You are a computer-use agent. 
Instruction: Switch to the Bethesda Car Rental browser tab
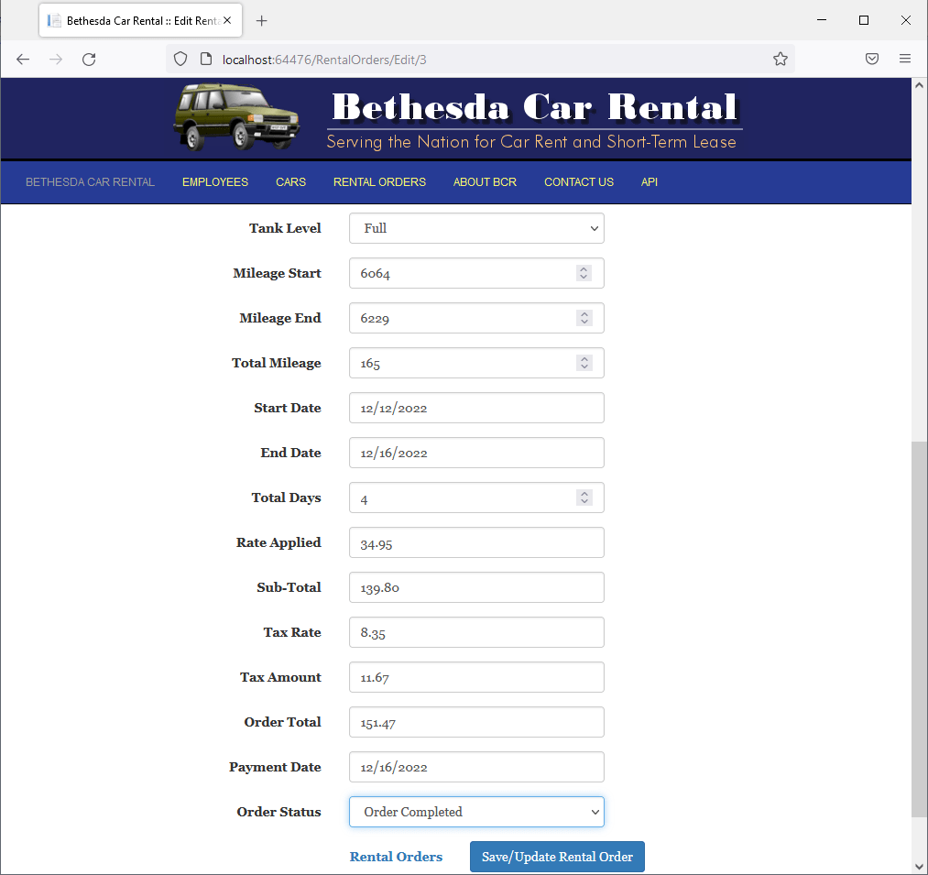137,19
